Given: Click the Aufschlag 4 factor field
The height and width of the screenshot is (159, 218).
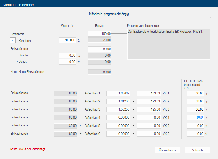Looking at the screenshot, I should point(118,117).
